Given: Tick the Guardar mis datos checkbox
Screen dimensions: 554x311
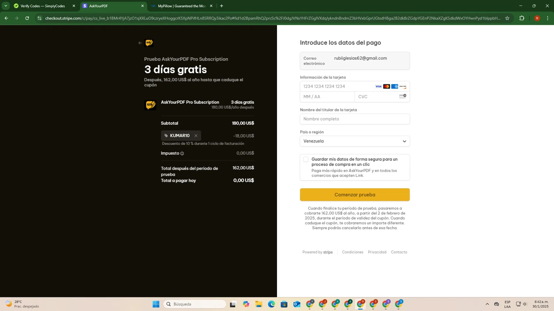Looking at the screenshot, I should 306,159.
